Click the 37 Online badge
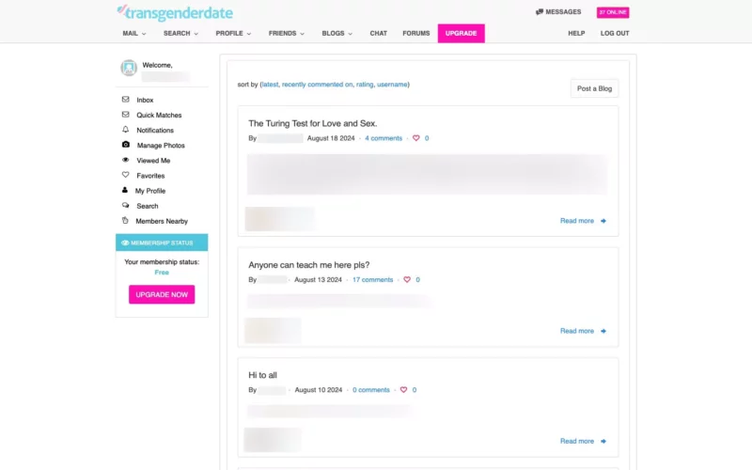This screenshot has width=752, height=470. pos(613,12)
